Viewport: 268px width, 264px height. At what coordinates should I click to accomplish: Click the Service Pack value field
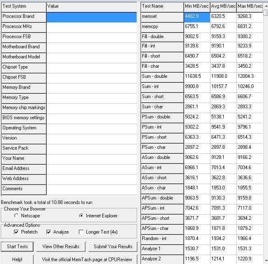pos(92,149)
